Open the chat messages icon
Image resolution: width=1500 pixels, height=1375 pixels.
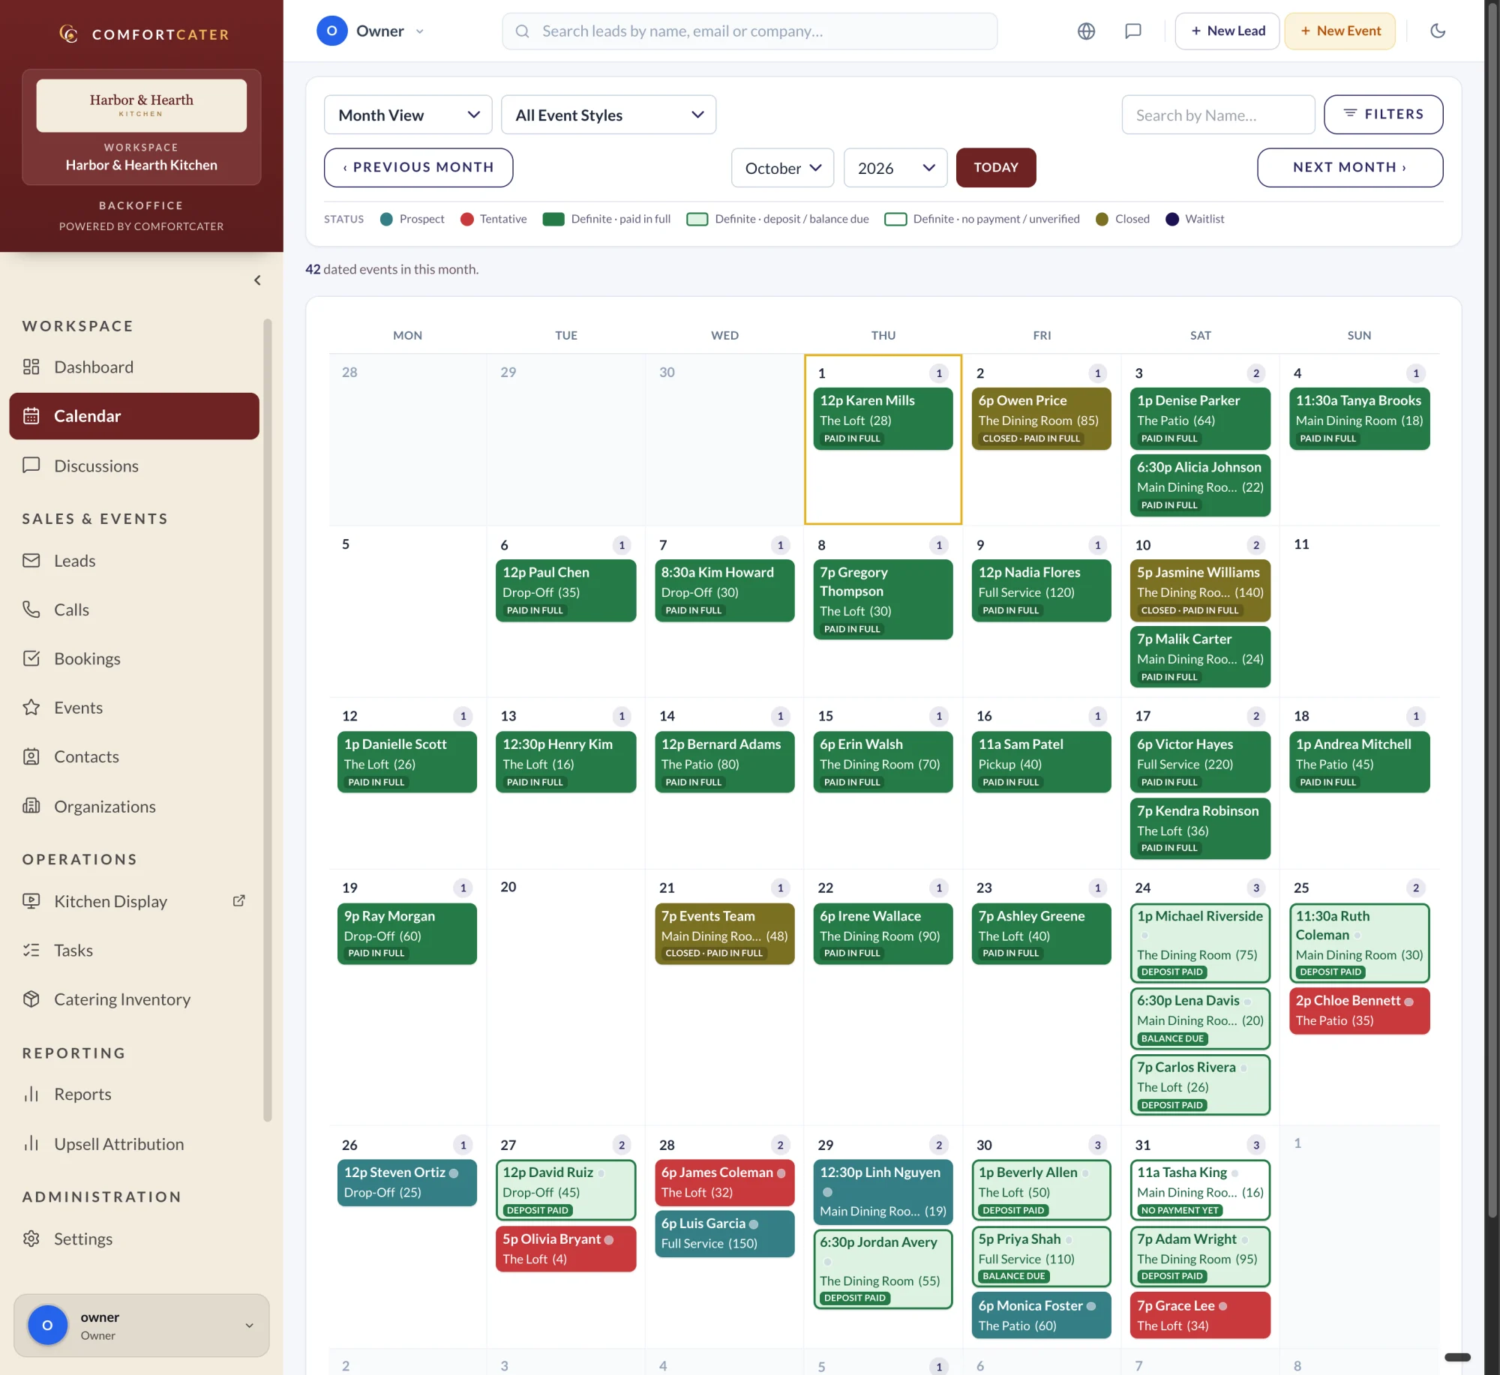(1132, 31)
